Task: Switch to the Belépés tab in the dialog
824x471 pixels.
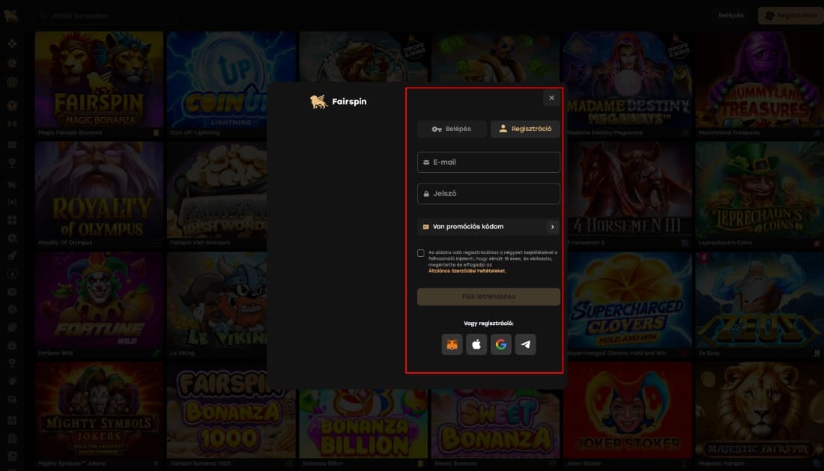Action: [x=452, y=129]
